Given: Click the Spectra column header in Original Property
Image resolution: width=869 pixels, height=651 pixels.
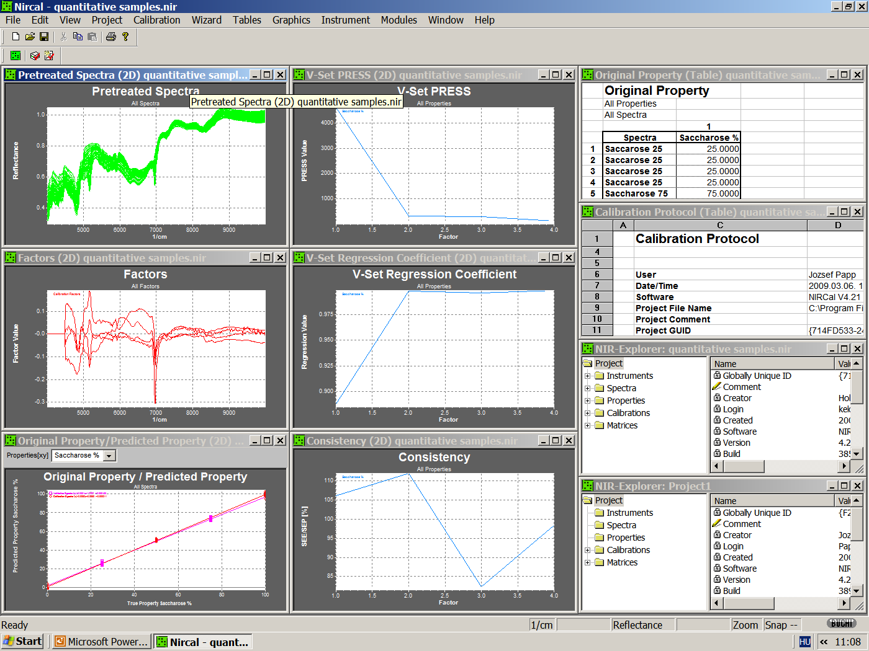Looking at the screenshot, I should pyautogui.click(x=640, y=138).
